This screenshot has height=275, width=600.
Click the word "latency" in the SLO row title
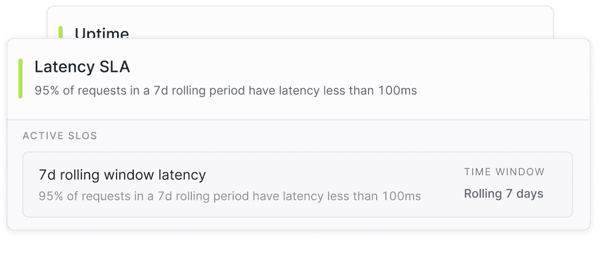pyautogui.click(x=181, y=175)
